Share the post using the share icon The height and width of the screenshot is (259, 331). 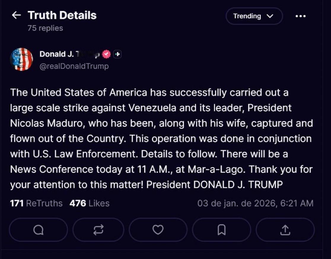pos(285,230)
